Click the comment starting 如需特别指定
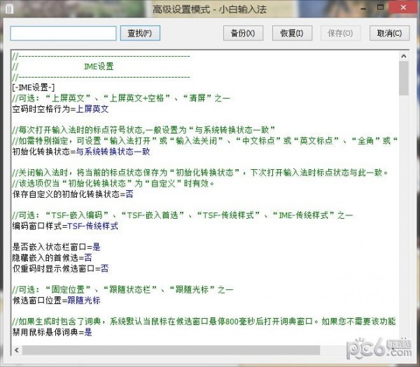Image resolution: width=420 pixels, height=367 pixels. click(x=205, y=141)
